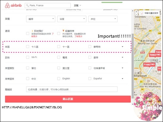Click the $1682TWD map price marker
163x122 pixels.
(x=149, y=65)
